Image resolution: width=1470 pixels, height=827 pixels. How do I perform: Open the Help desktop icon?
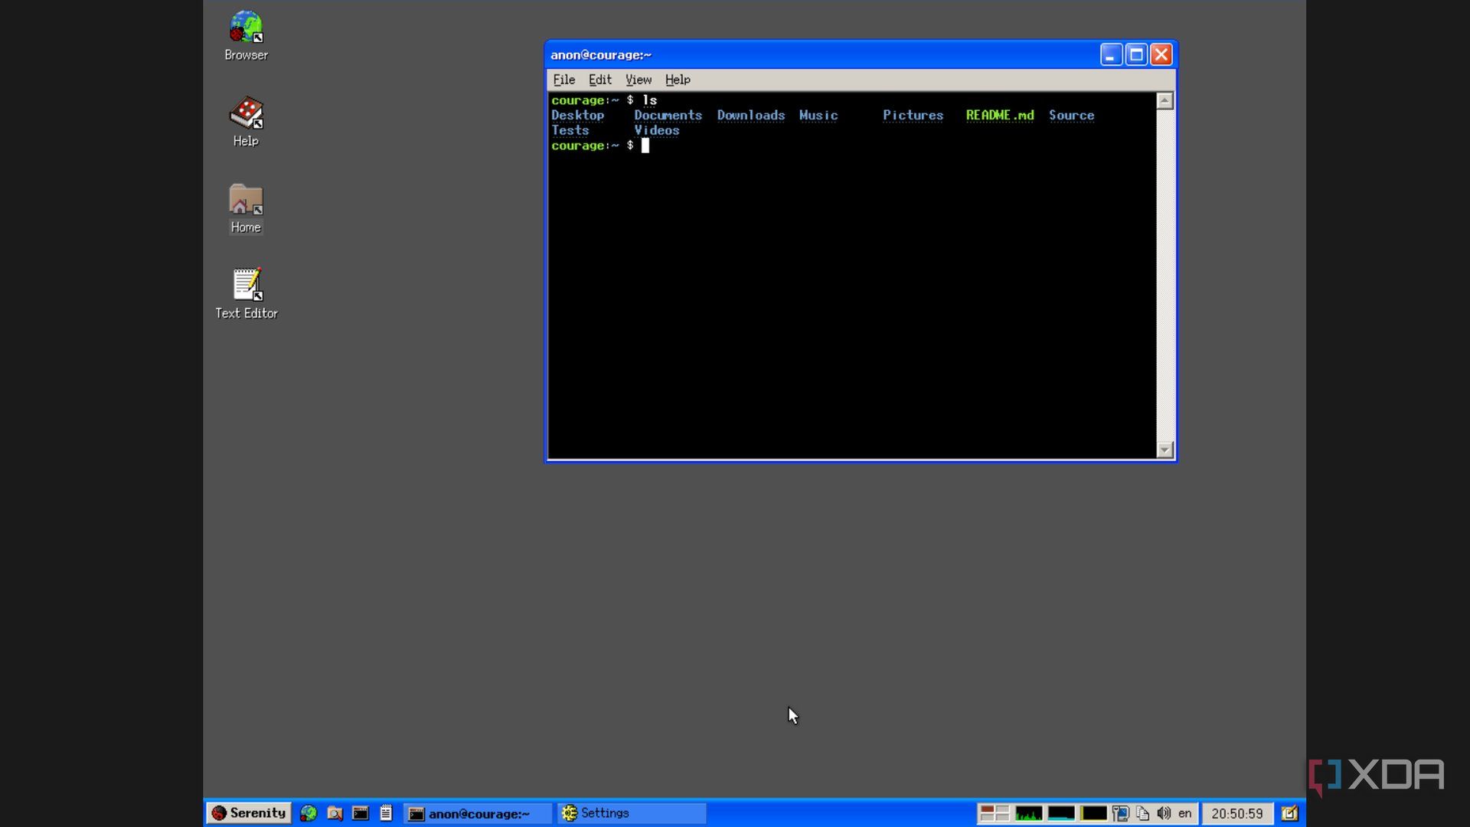246,122
